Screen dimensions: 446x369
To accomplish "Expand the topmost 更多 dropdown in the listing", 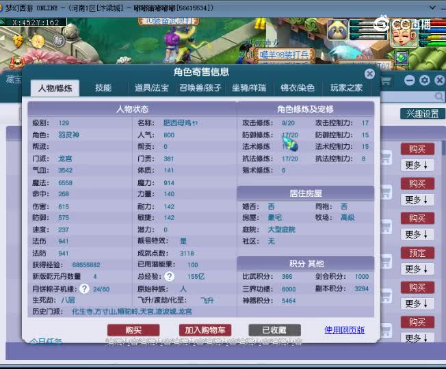I will (417, 165).
